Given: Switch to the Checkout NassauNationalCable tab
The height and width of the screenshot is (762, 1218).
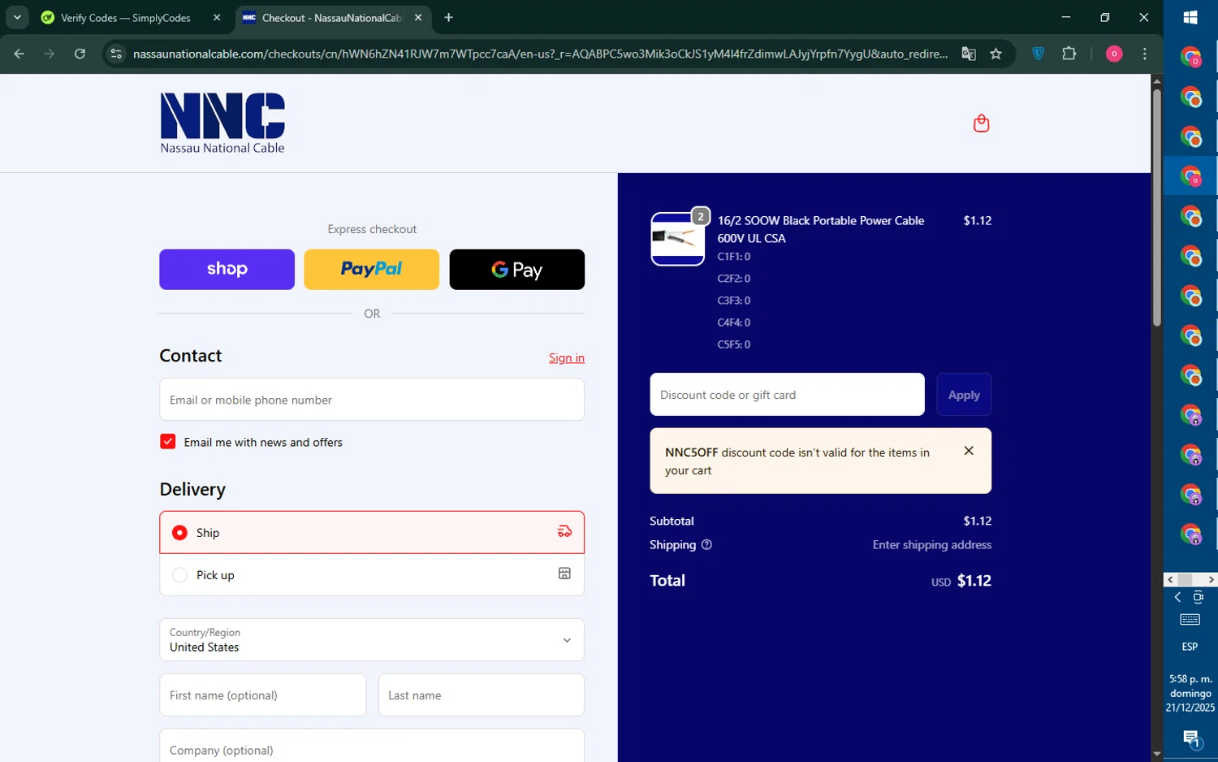Looking at the screenshot, I should [x=331, y=17].
